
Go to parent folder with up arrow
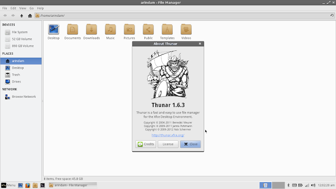click(x=22, y=15)
